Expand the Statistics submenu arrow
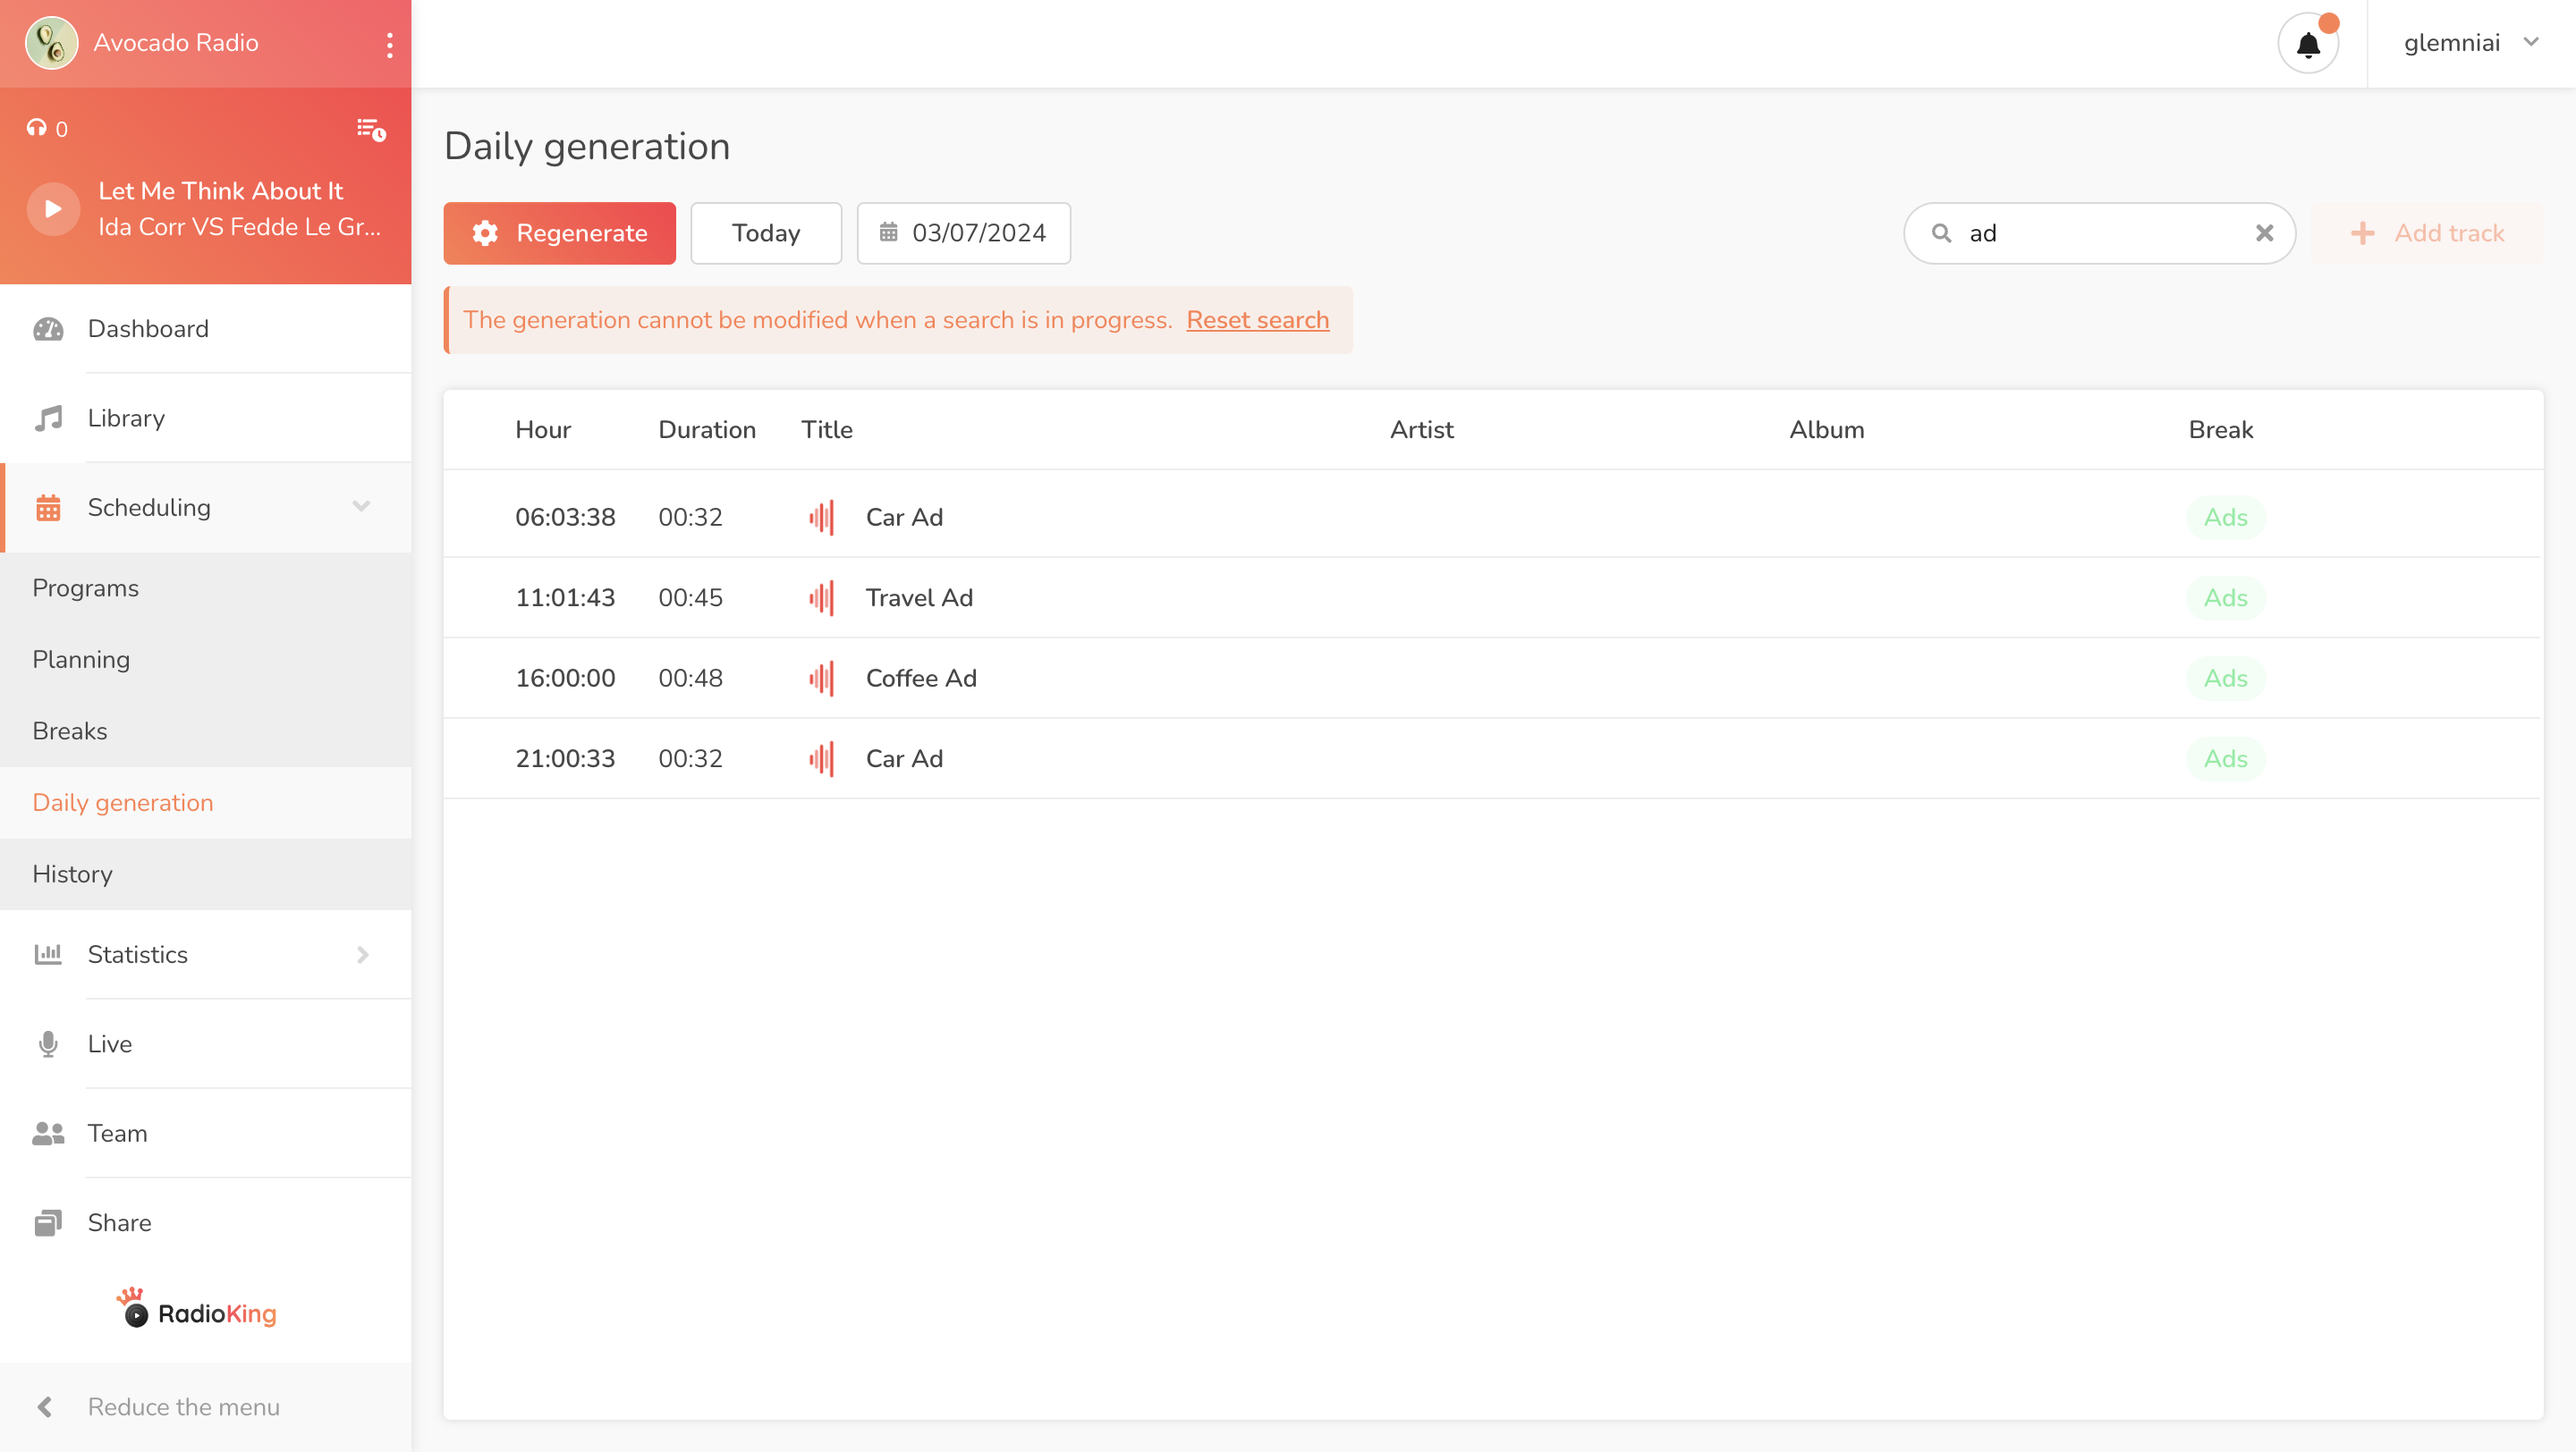Screen dimensions: 2576x1452 tap(362, 954)
